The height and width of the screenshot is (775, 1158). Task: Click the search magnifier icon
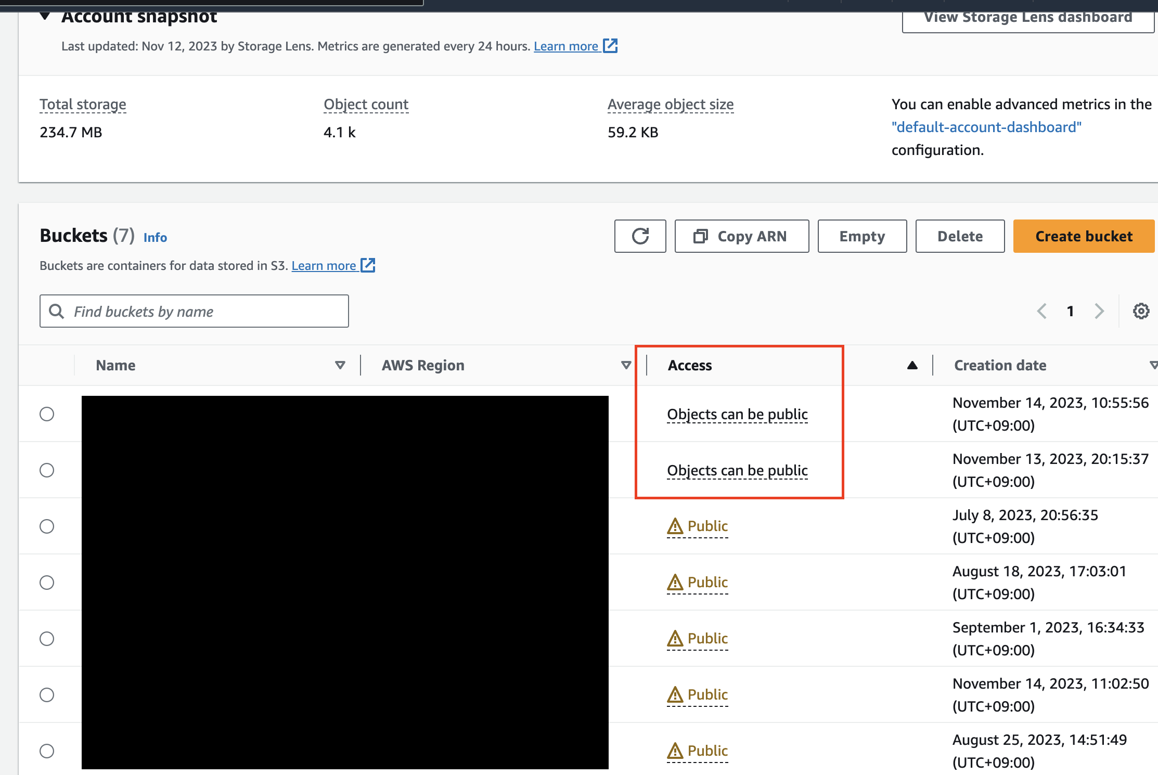56,311
